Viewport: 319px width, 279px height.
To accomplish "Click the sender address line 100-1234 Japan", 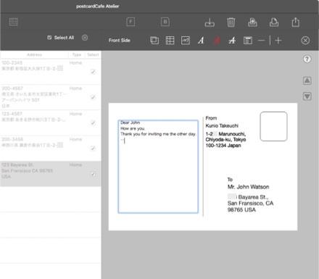I will (223, 146).
